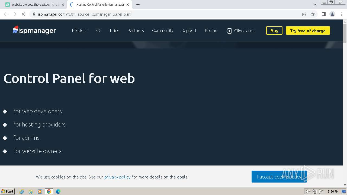Image resolution: width=347 pixels, height=195 pixels.
Task: Open File Explorer from taskbar
Action: coord(31,191)
